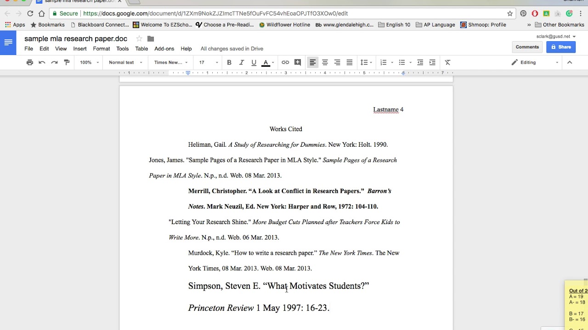Click the right margin ruler marker
Image resolution: width=588 pixels, height=330 pixels.
pos(403,73)
